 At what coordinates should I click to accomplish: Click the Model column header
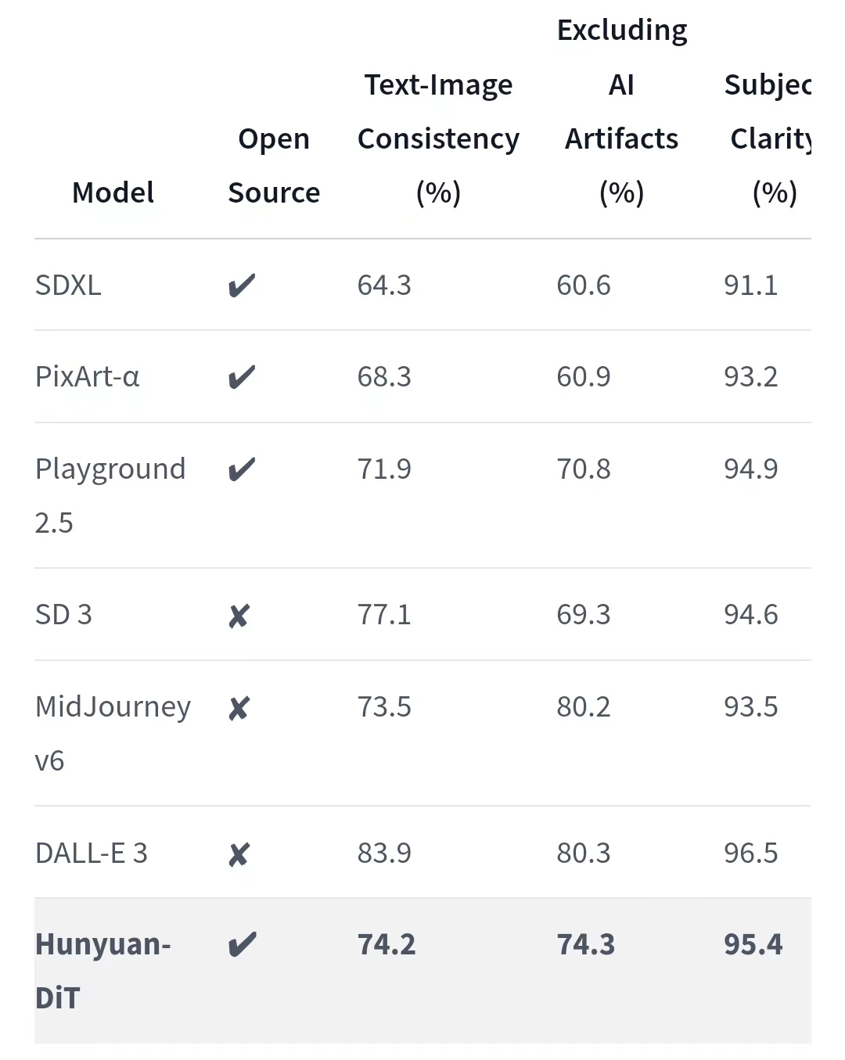click(x=113, y=192)
